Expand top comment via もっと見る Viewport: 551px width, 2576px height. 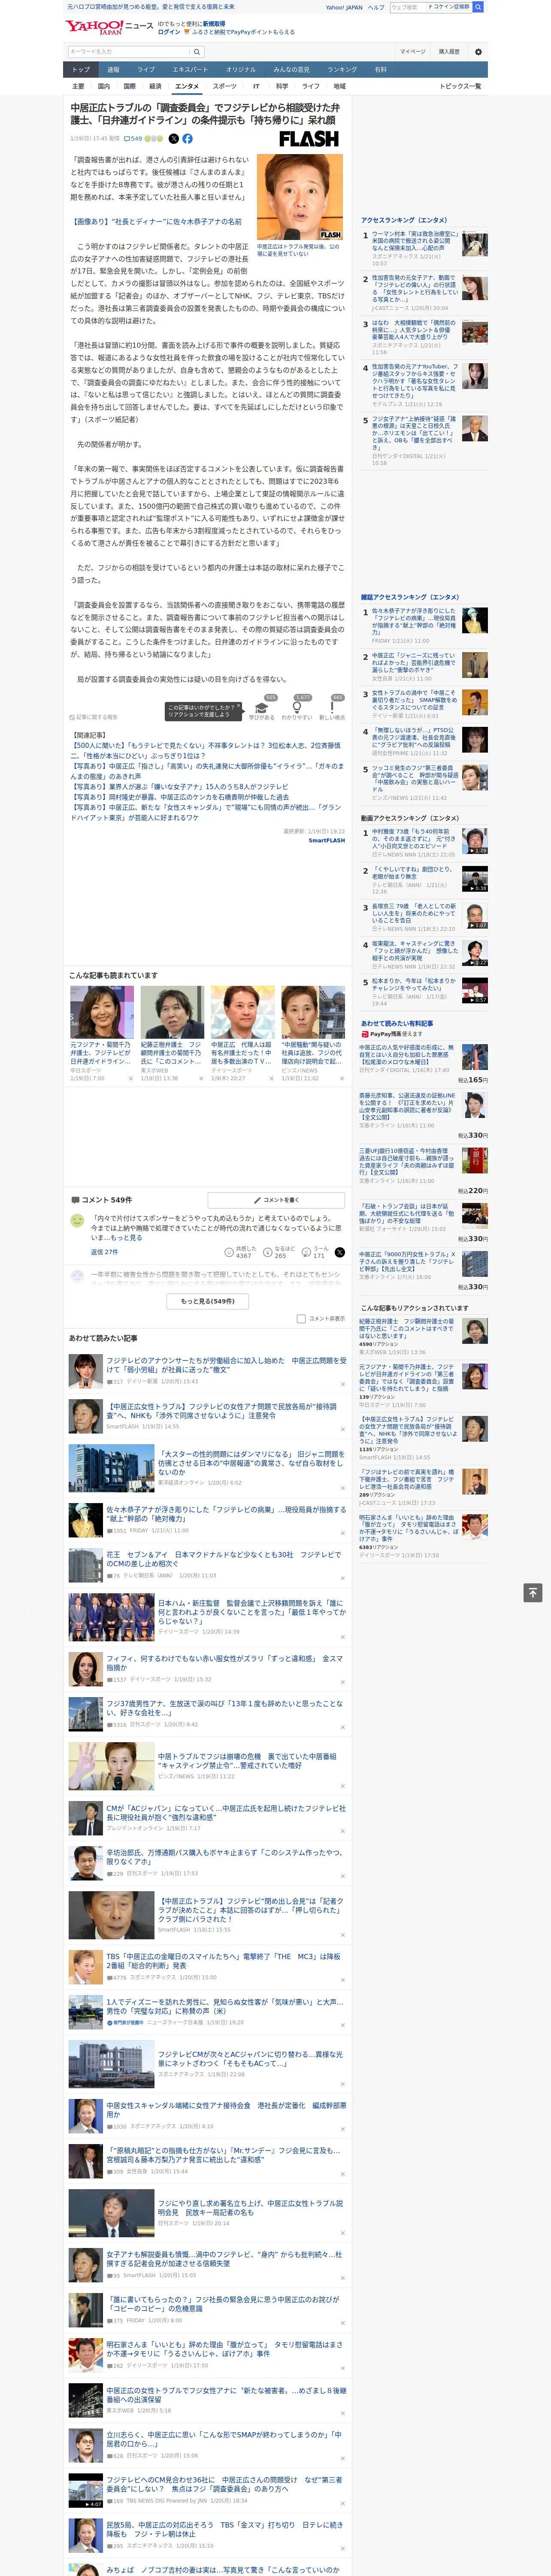pyautogui.click(x=126, y=1238)
